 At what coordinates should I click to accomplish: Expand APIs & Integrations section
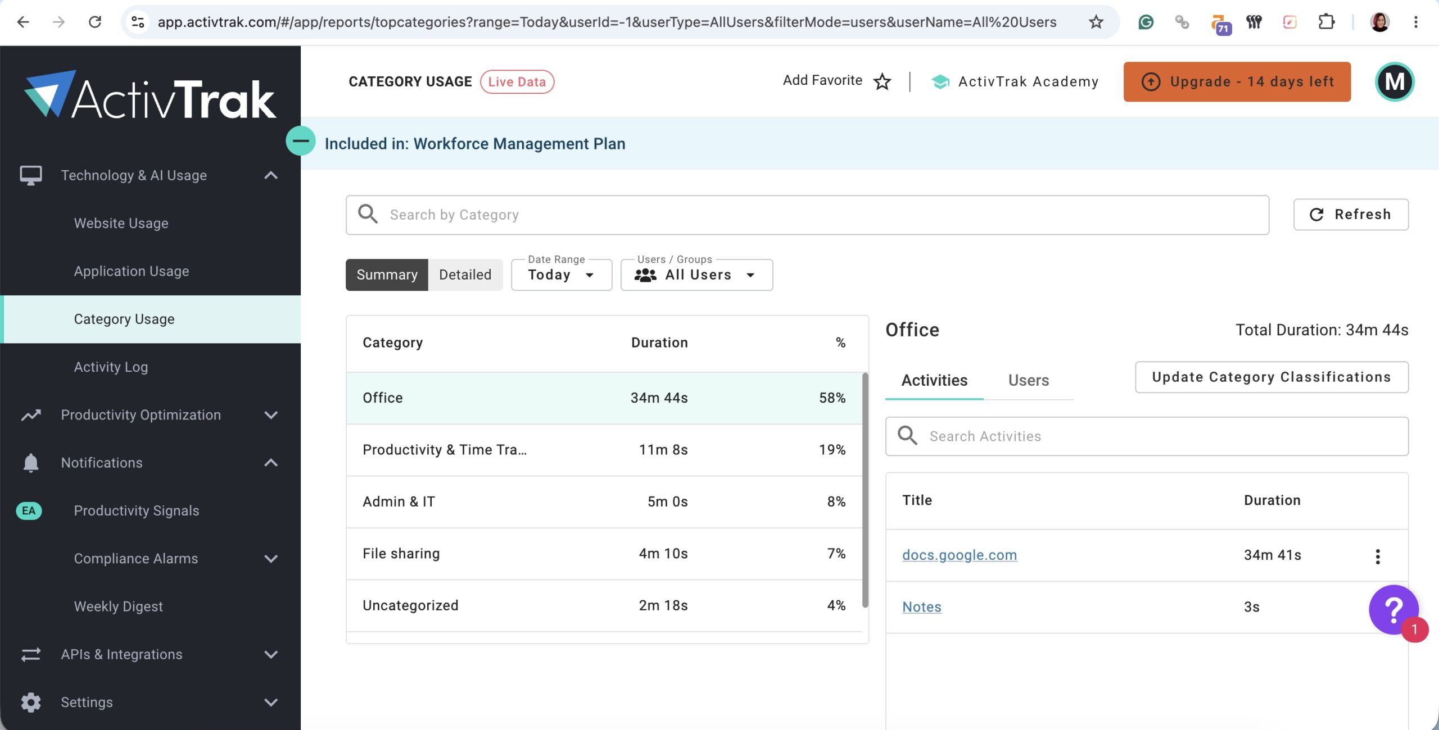click(x=271, y=654)
